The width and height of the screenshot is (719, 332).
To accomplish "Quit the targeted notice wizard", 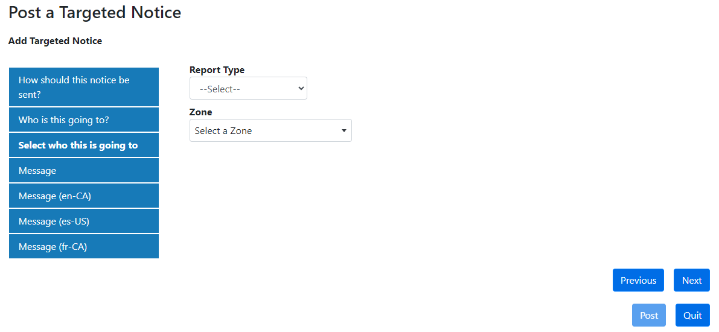I will coord(692,315).
